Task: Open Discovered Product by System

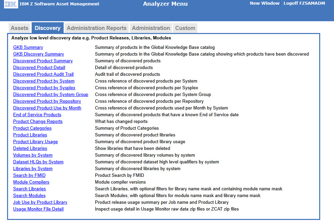Action: (44, 81)
